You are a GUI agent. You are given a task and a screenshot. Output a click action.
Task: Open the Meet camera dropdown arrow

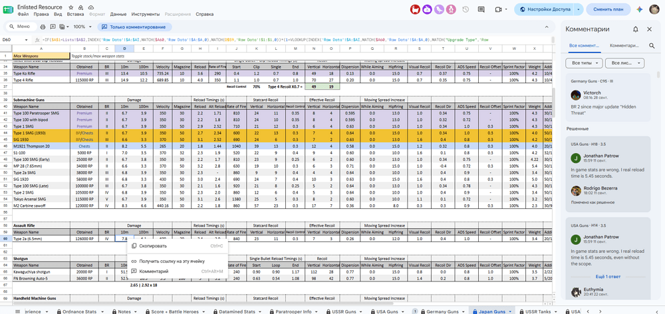coord(507,9)
